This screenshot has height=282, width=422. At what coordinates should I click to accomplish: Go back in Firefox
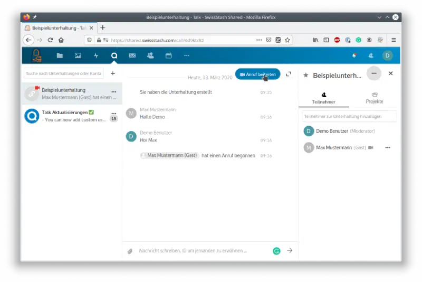tap(29, 40)
